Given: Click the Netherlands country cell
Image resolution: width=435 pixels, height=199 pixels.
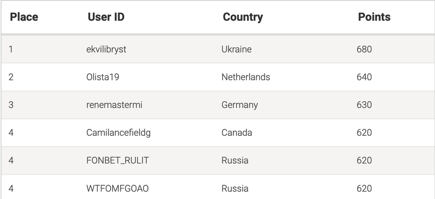Looking at the screenshot, I should [x=246, y=77].
